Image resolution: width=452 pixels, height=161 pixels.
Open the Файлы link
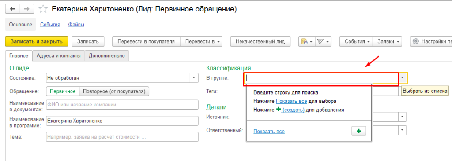tap(76, 25)
